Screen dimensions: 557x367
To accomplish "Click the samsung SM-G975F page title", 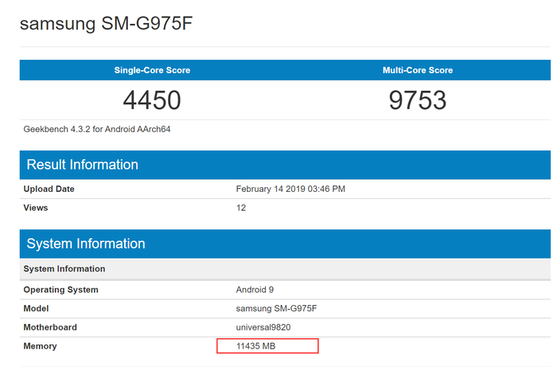I will 107,24.
